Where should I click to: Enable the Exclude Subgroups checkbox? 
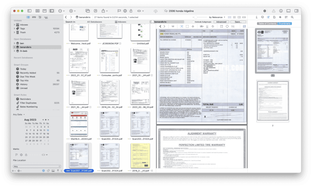[193, 22]
